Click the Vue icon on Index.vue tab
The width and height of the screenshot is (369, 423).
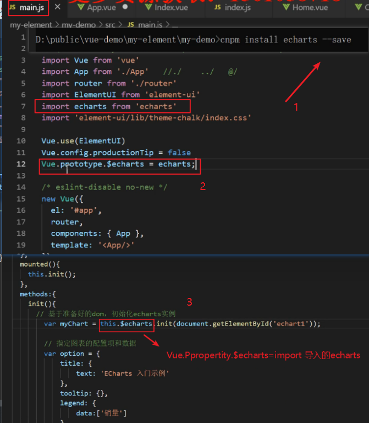[x=148, y=7]
